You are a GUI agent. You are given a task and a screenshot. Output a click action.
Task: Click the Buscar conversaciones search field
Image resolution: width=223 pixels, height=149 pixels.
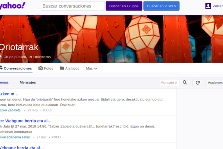(x=72, y=6)
